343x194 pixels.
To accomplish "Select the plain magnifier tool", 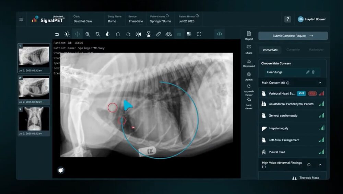I will [x=98, y=34].
